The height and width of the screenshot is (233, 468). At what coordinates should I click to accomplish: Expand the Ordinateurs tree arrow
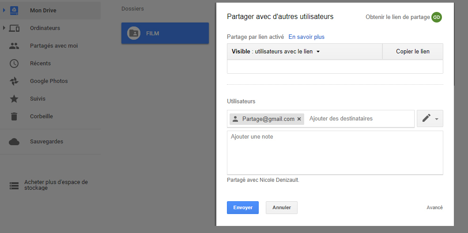coord(4,28)
